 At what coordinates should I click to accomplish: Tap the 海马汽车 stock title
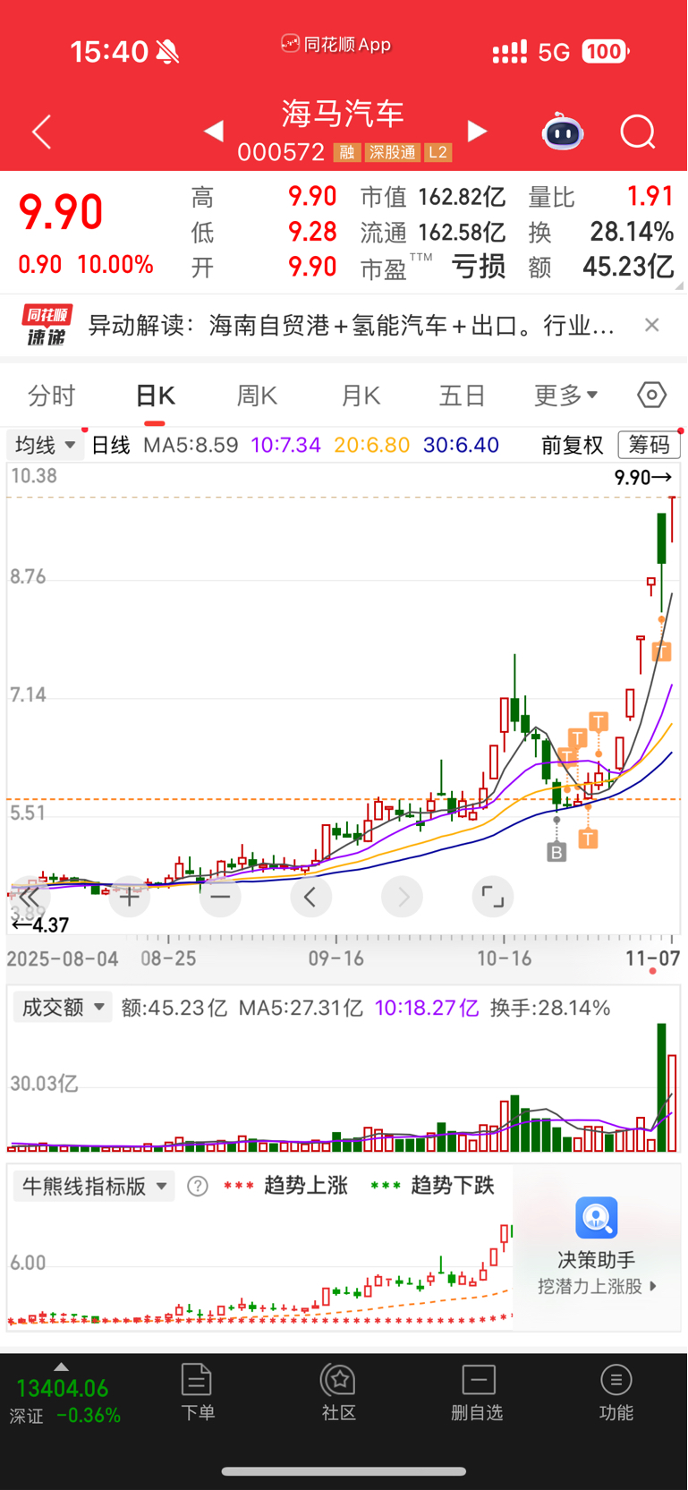pyautogui.click(x=344, y=114)
